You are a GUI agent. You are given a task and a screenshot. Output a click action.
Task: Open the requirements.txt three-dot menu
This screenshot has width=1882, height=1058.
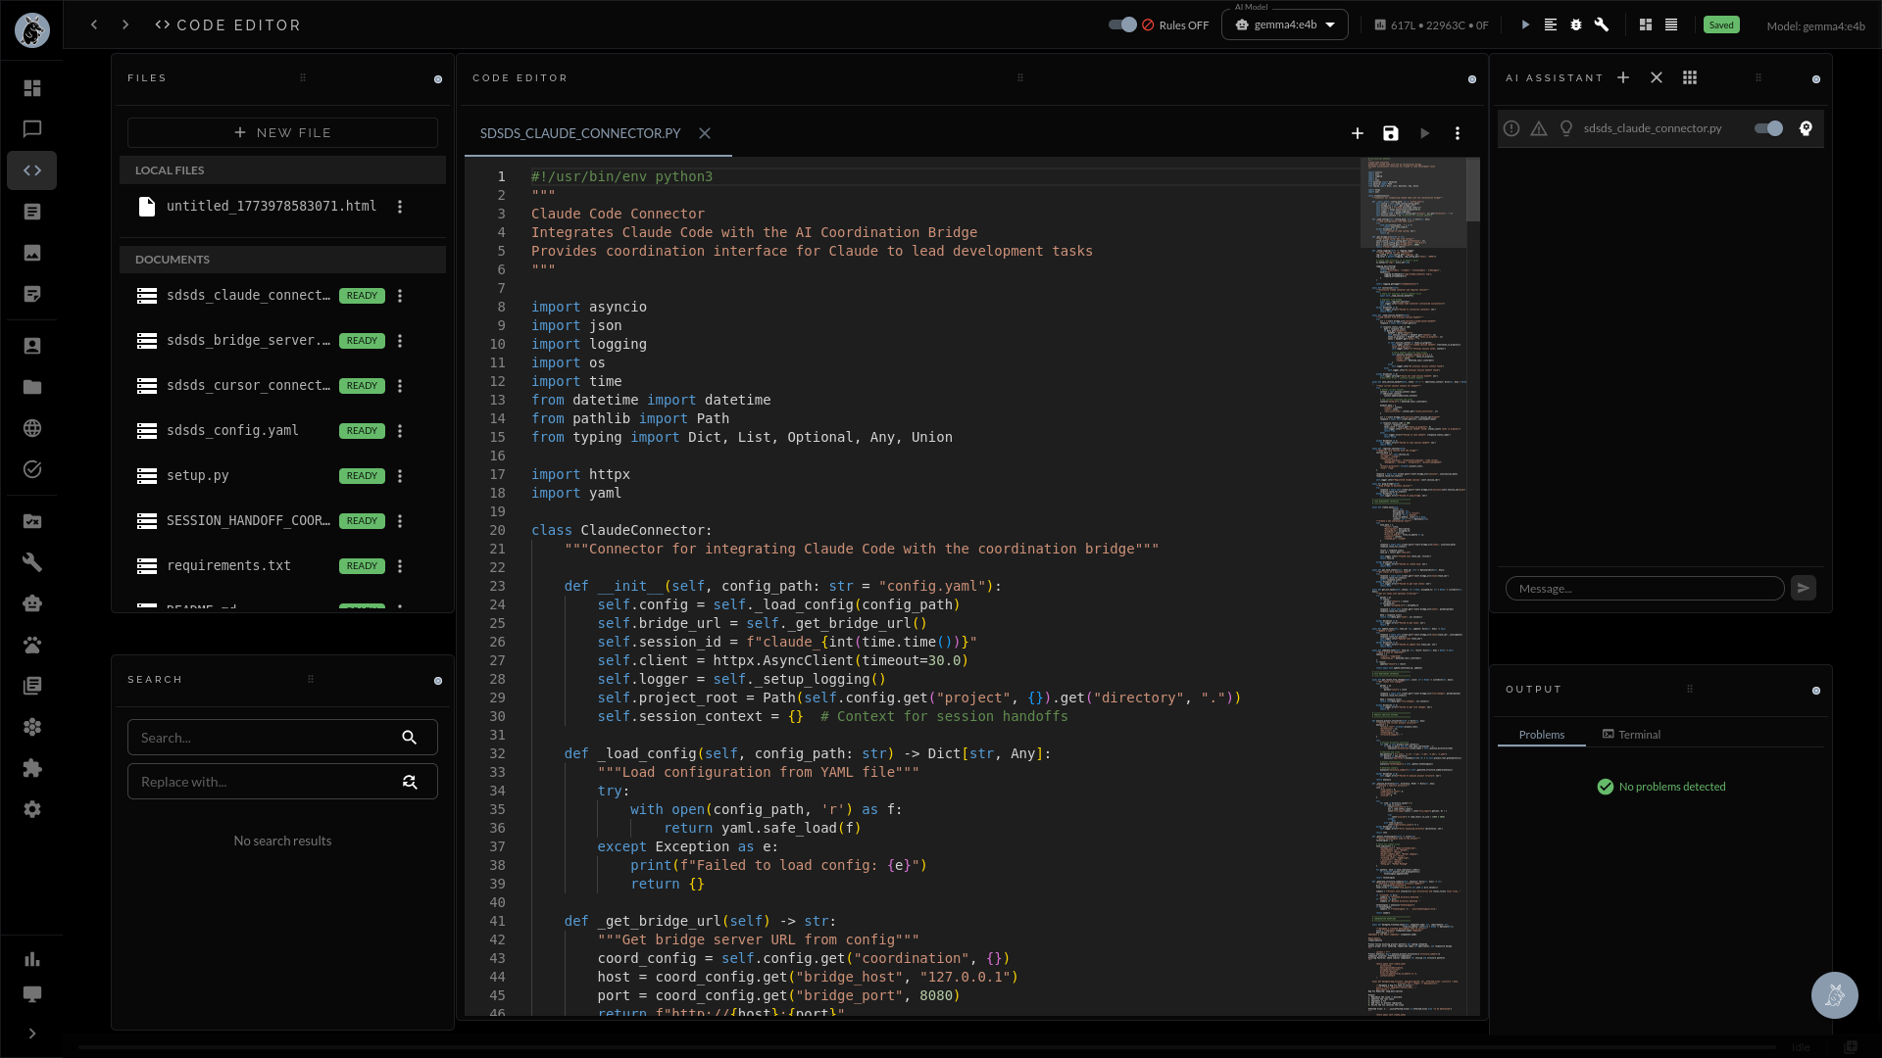400,566
